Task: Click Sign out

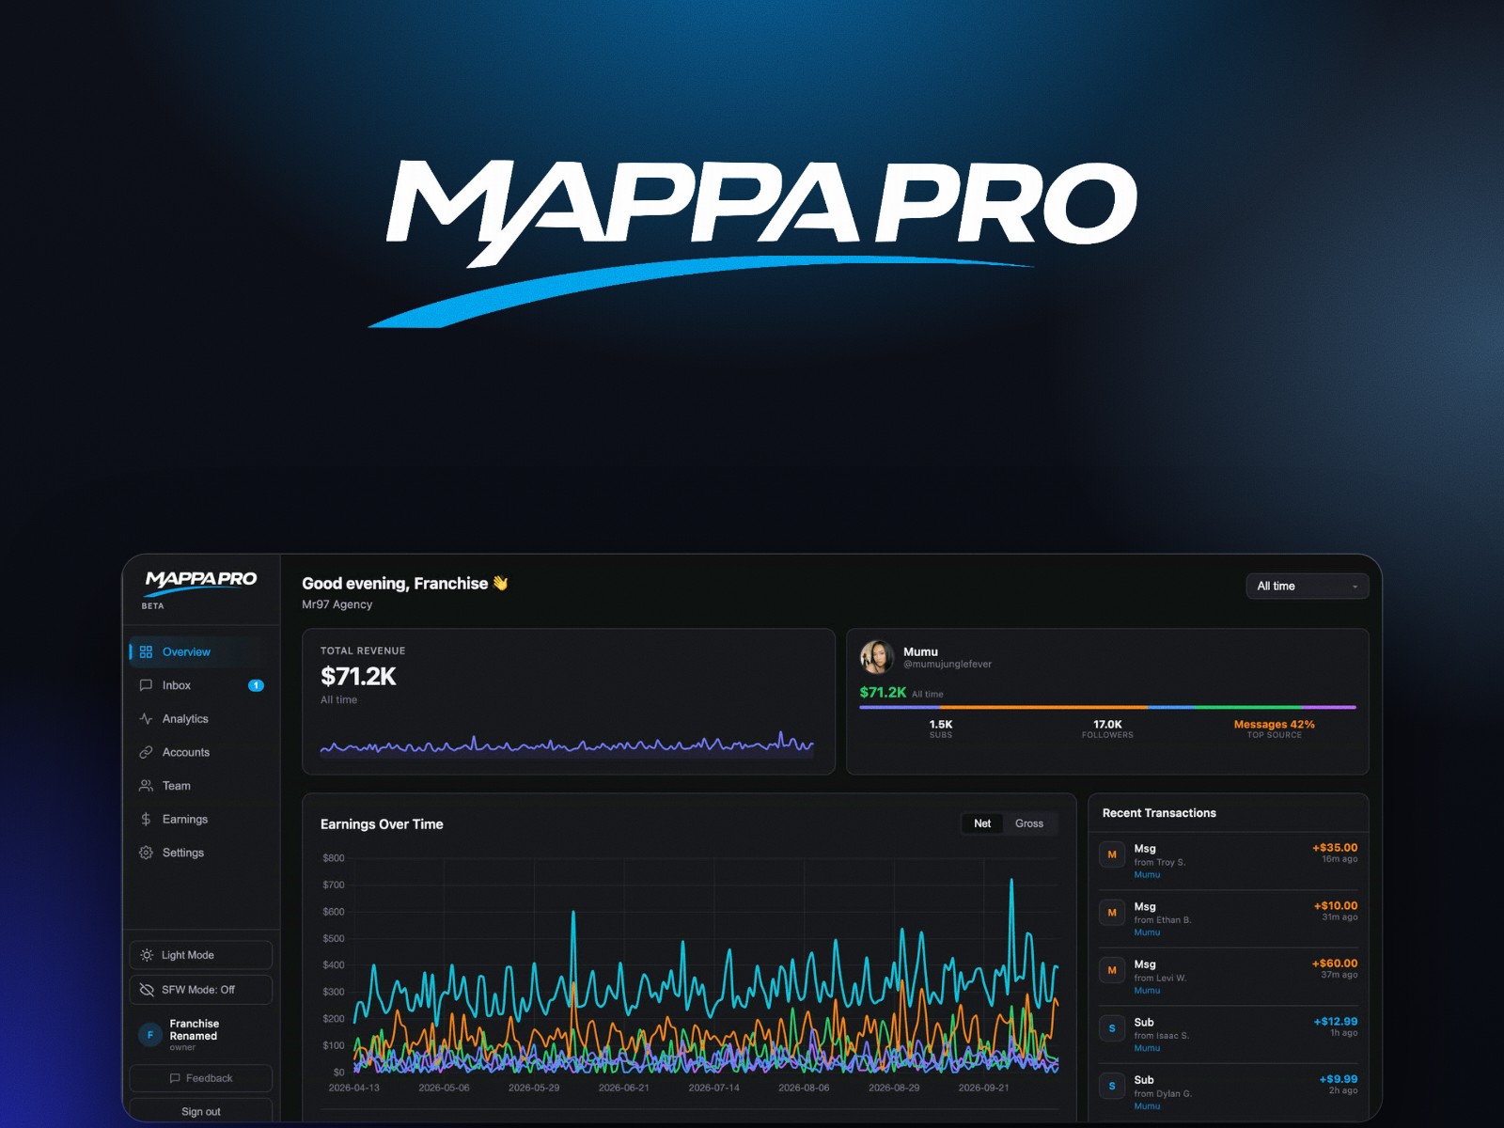Action: coord(201,1111)
